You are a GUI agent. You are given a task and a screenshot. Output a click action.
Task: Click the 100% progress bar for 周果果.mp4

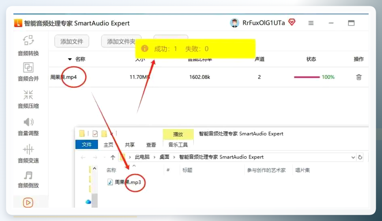[x=307, y=77]
